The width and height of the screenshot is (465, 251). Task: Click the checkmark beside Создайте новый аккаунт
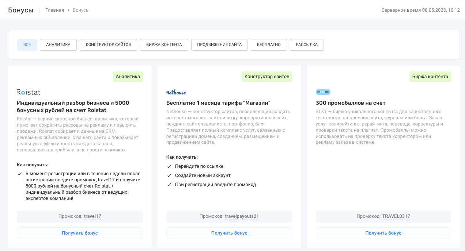pyautogui.click(x=169, y=175)
